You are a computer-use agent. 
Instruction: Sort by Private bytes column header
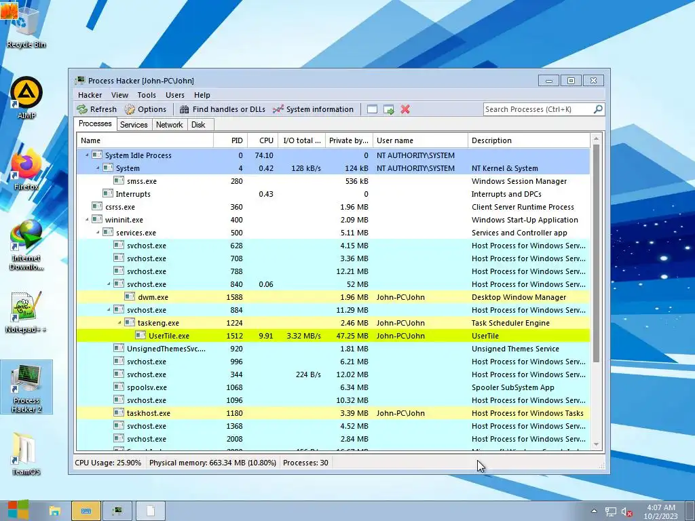pos(350,140)
